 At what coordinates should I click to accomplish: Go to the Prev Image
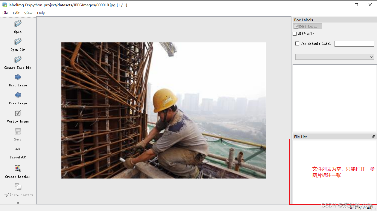[x=17, y=99]
